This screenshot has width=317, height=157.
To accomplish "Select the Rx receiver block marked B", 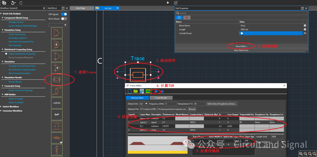I will click(57, 68).
